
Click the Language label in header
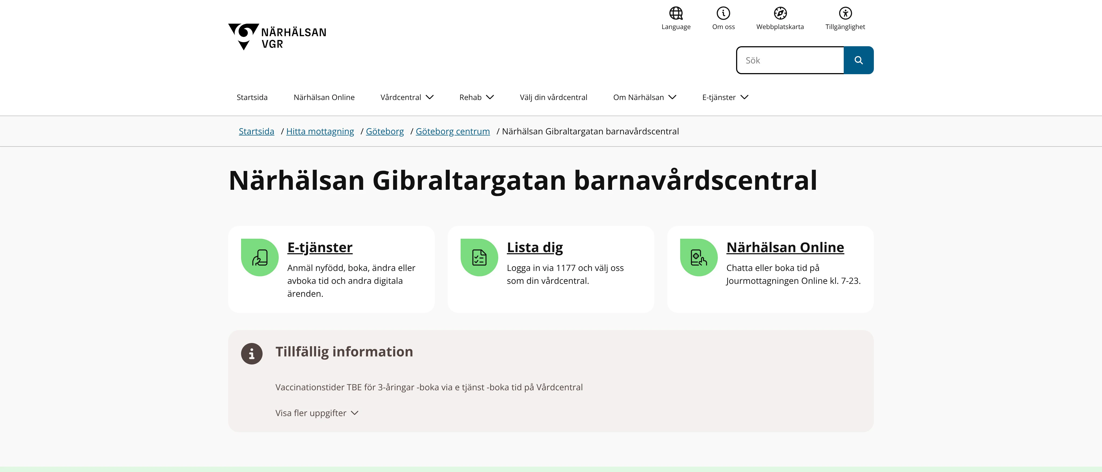tap(676, 27)
